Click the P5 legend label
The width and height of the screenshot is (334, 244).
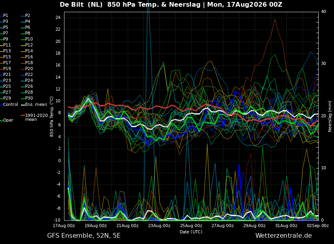(x=6, y=27)
